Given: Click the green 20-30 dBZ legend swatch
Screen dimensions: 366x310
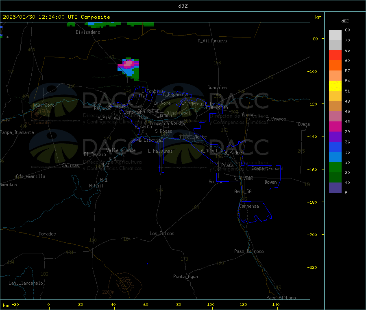Looking at the screenshot, I should click(335, 167).
